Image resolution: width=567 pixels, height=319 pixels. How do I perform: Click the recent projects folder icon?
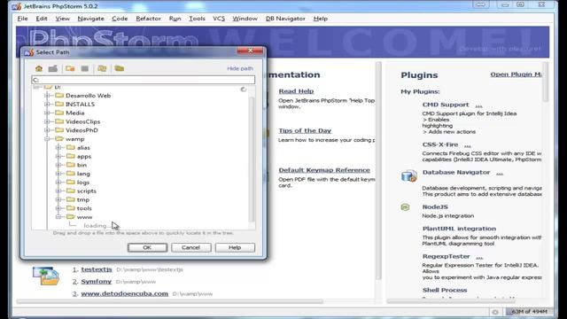click(x=46, y=276)
